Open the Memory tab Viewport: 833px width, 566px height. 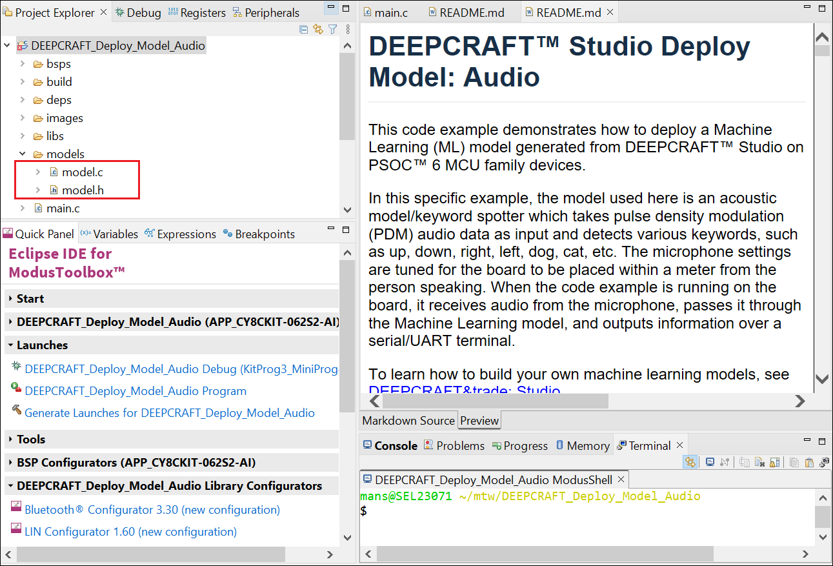tap(582, 446)
